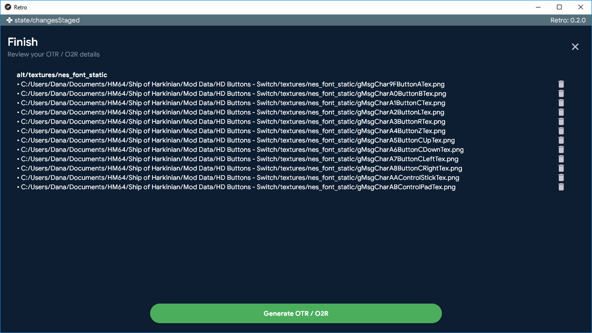The image size is (592, 333).
Task: Maximize the Retro window
Action: coord(559,7)
